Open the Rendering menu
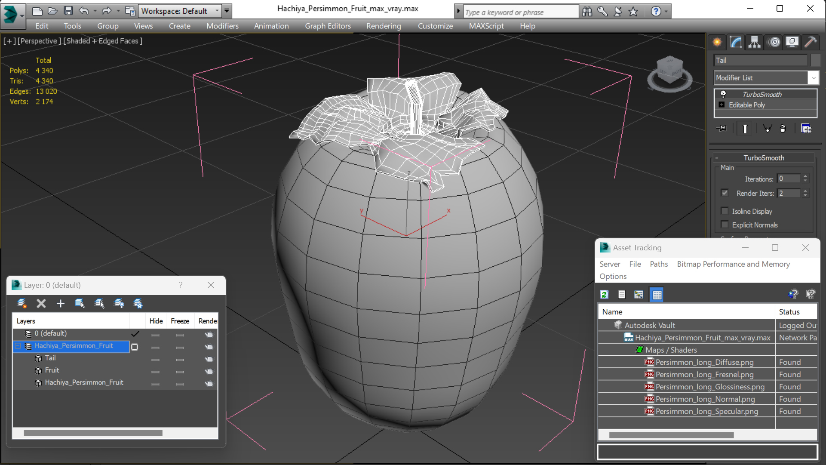 tap(383, 26)
